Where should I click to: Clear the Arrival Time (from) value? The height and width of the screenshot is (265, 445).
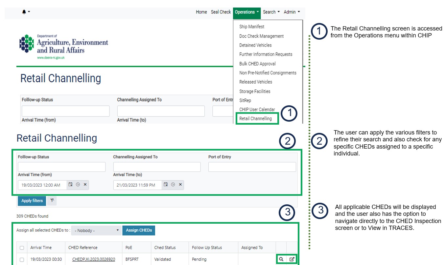coord(85,185)
